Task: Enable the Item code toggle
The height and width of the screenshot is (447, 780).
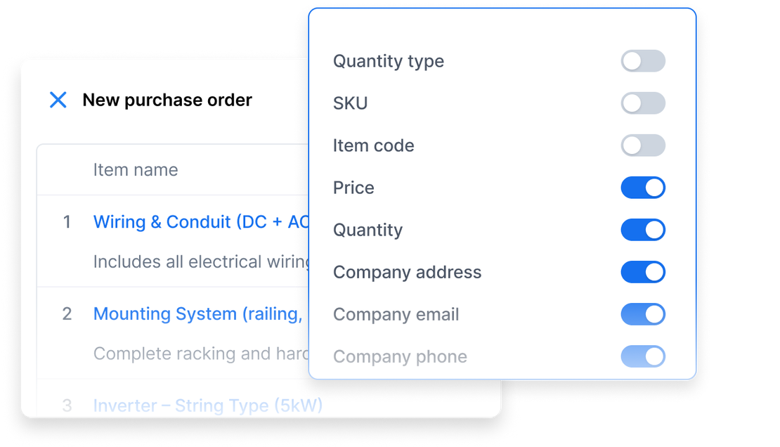Action: pos(642,145)
